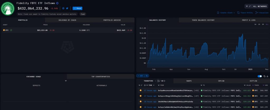Screen dimensions: 270x110
Task: Open the Twitter profile icon
Action: [x=67, y=8]
